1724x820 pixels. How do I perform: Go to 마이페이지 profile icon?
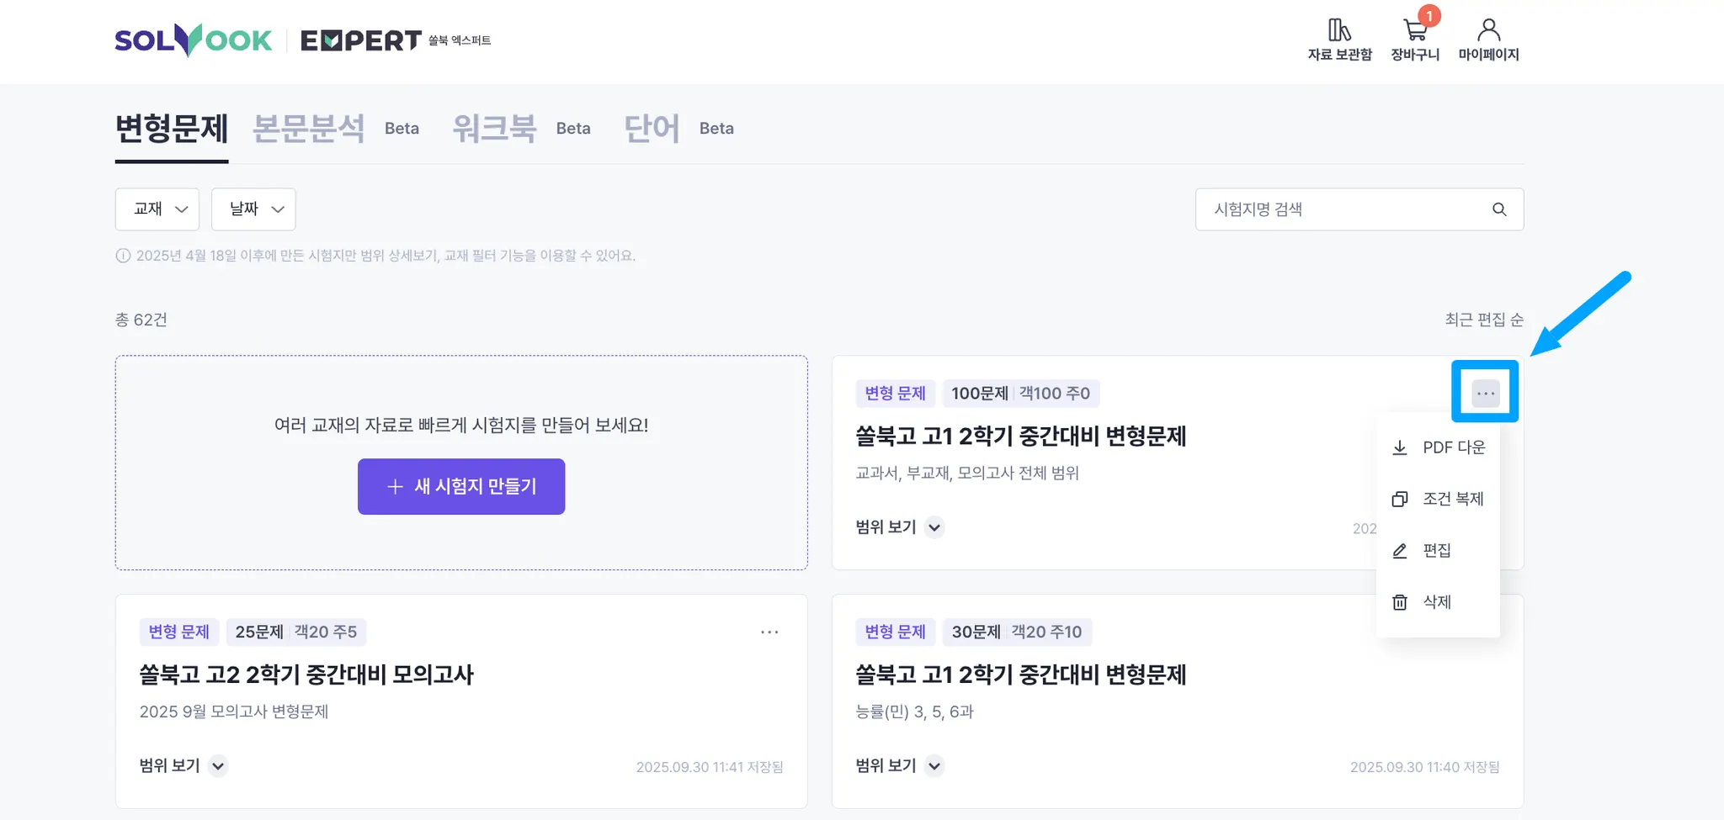[x=1488, y=31]
